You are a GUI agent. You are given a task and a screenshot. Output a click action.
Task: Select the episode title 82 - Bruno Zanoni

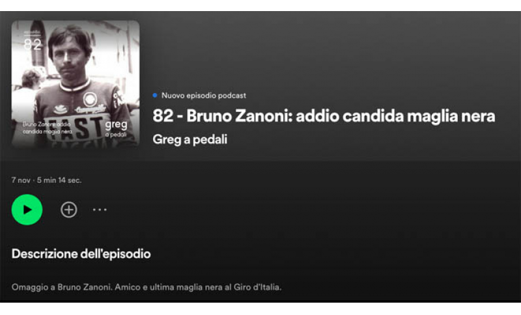[x=324, y=116]
